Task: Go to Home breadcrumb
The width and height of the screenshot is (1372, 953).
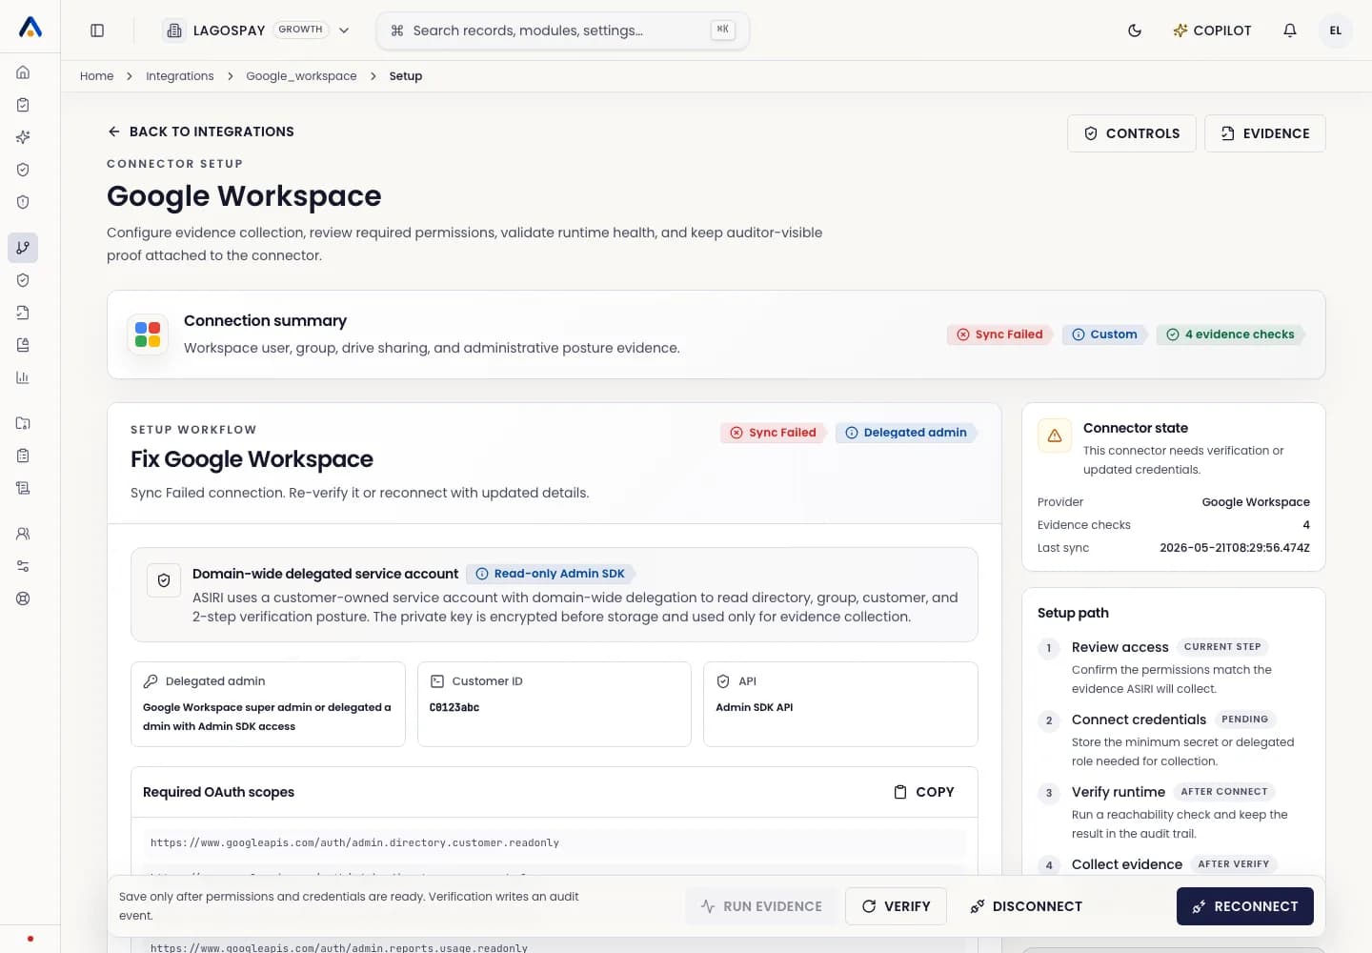Action: click(x=96, y=76)
